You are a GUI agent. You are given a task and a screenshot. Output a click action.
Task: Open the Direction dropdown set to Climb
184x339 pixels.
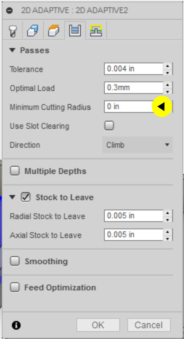(x=137, y=145)
